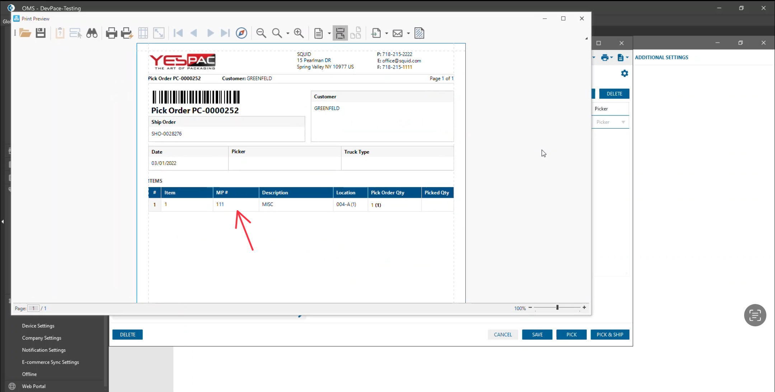This screenshot has width=775, height=392.
Task: Expand the Picker combo box
Action: (x=623, y=122)
